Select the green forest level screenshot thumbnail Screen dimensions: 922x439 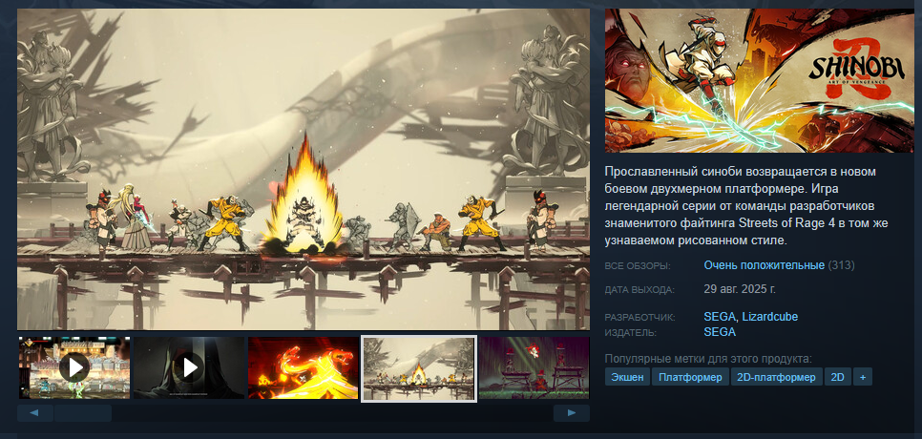click(x=534, y=367)
